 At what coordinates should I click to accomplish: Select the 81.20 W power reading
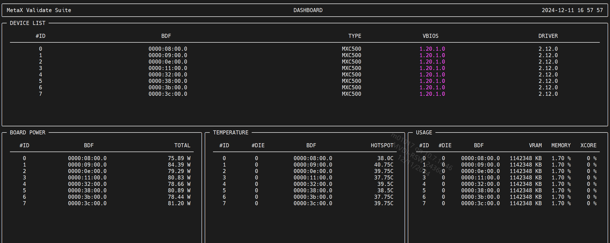[179, 203]
